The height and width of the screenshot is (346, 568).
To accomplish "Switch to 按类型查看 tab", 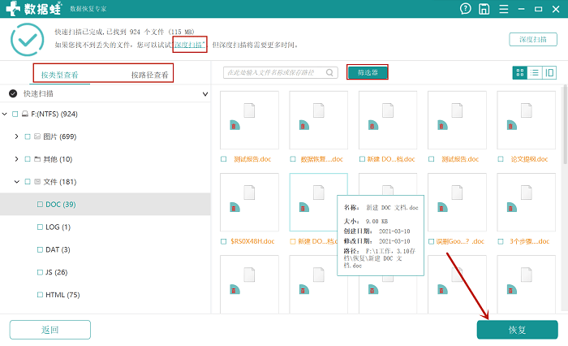I will pyautogui.click(x=60, y=75).
